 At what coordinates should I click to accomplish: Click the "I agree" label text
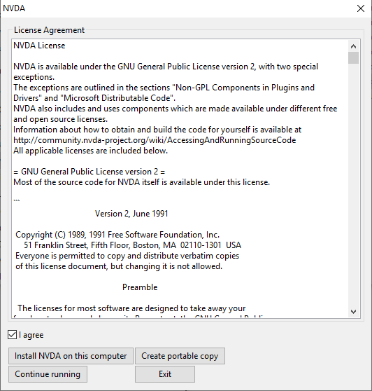click(x=31, y=335)
